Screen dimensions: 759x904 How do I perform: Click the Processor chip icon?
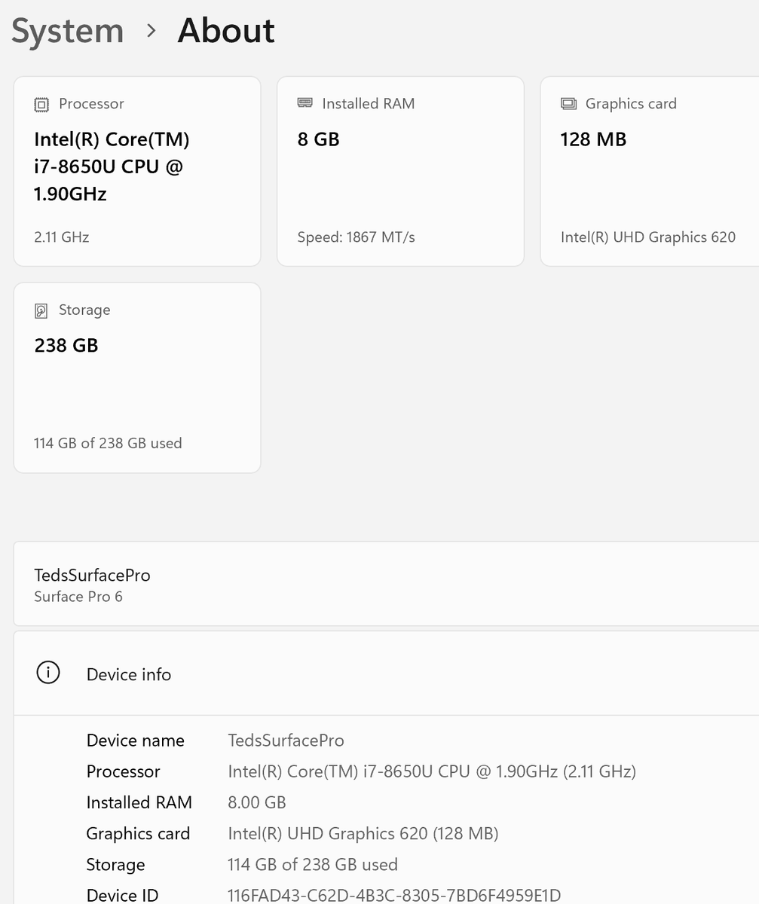pos(41,104)
